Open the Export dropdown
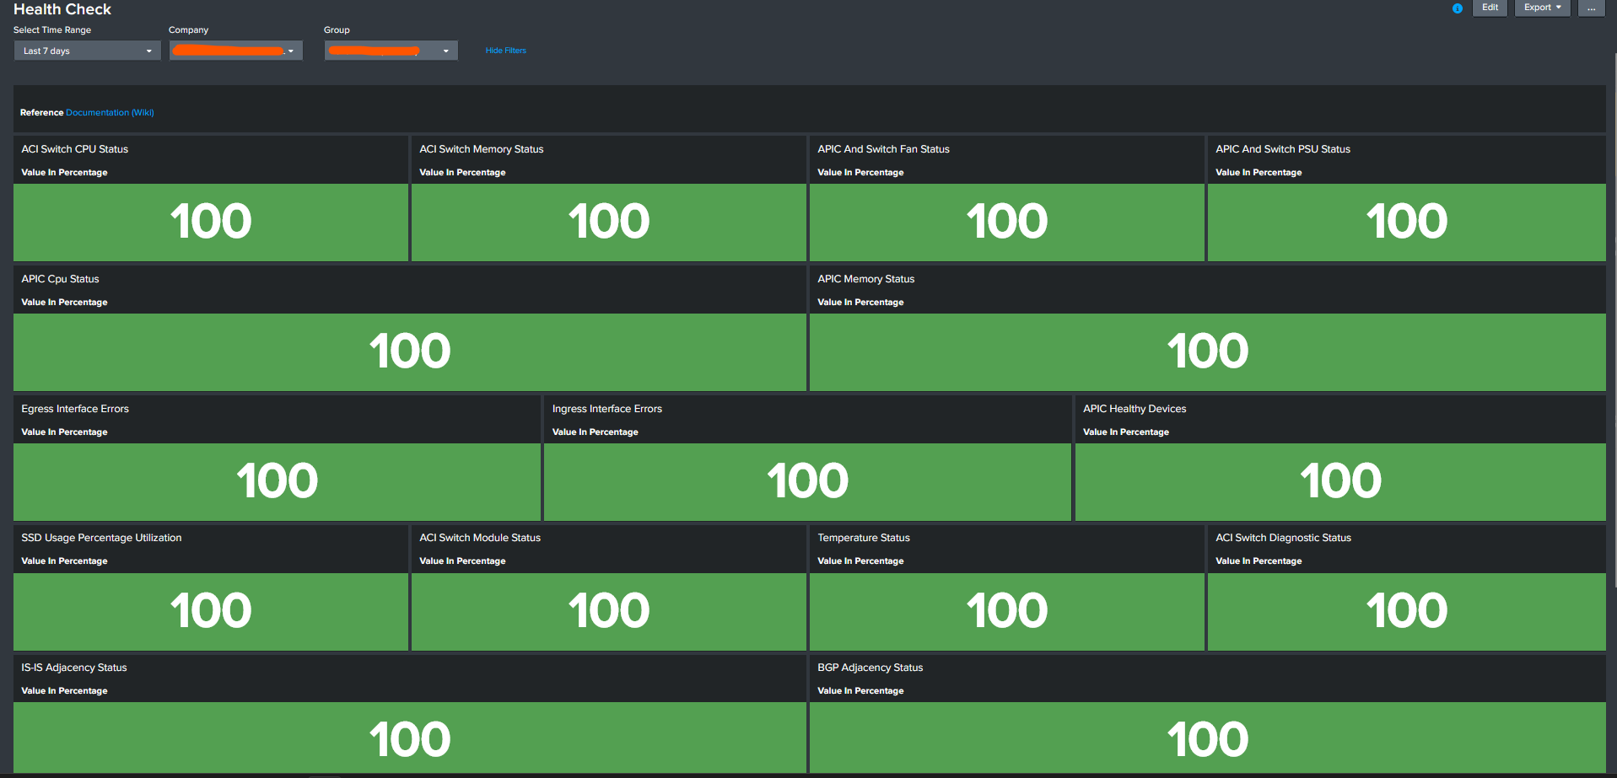Image resolution: width=1617 pixels, height=778 pixels. coord(1541,8)
